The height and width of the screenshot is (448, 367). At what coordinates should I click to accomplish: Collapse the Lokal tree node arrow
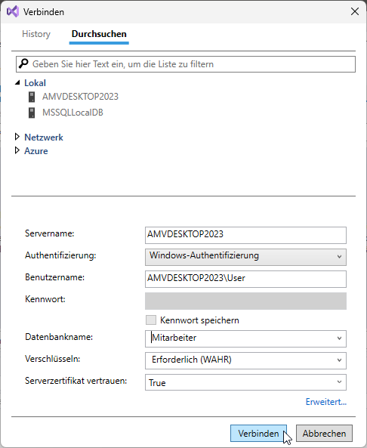tap(17, 82)
